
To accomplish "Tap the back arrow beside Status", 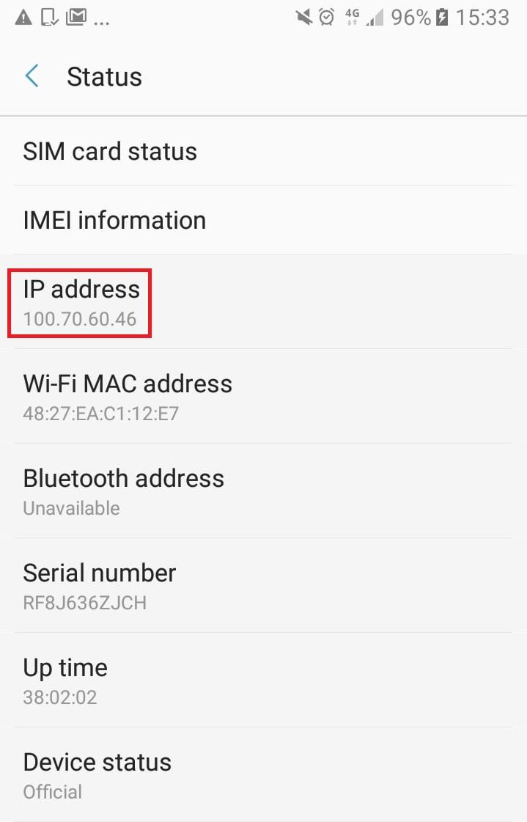I will pyautogui.click(x=32, y=76).
